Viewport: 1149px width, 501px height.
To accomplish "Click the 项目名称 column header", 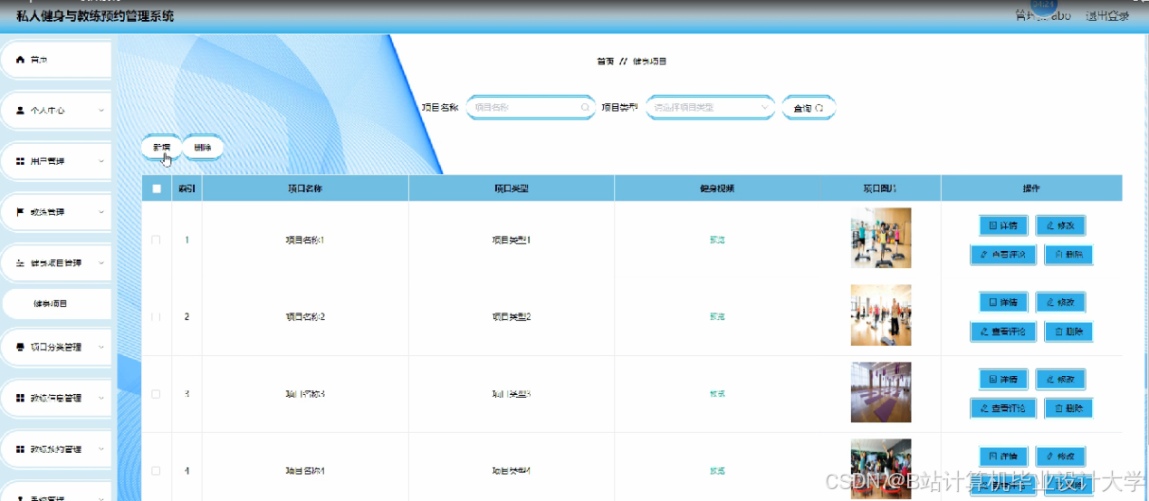I will 305,188.
